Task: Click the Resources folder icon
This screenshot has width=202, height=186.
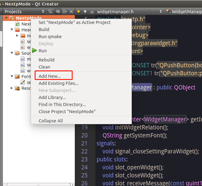Action: 18,88
